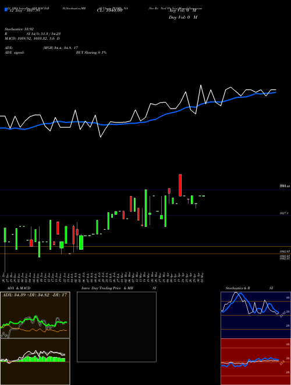Click the 'ADX: 34.39 +DY: 34.82 -DY: 17' header
291x385 pixels.
coord(34,295)
